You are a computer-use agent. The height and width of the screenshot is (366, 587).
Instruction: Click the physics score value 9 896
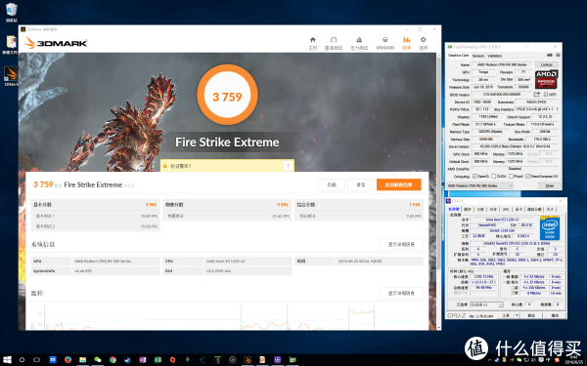(283, 205)
